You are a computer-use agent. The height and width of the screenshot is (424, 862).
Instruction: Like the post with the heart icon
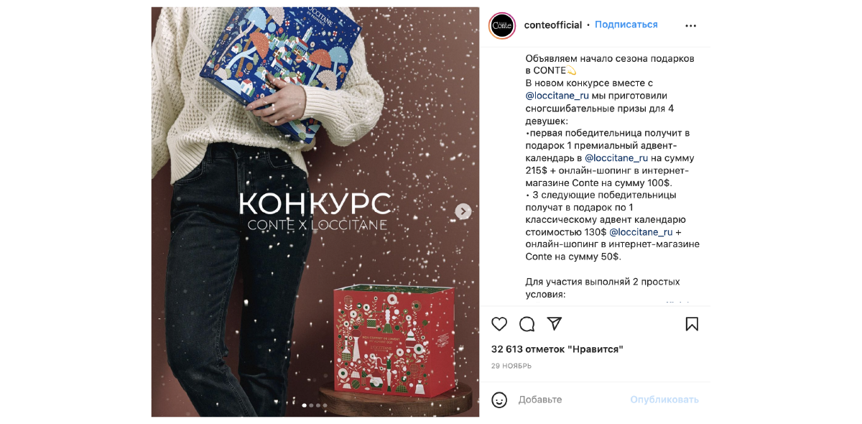[x=499, y=324]
